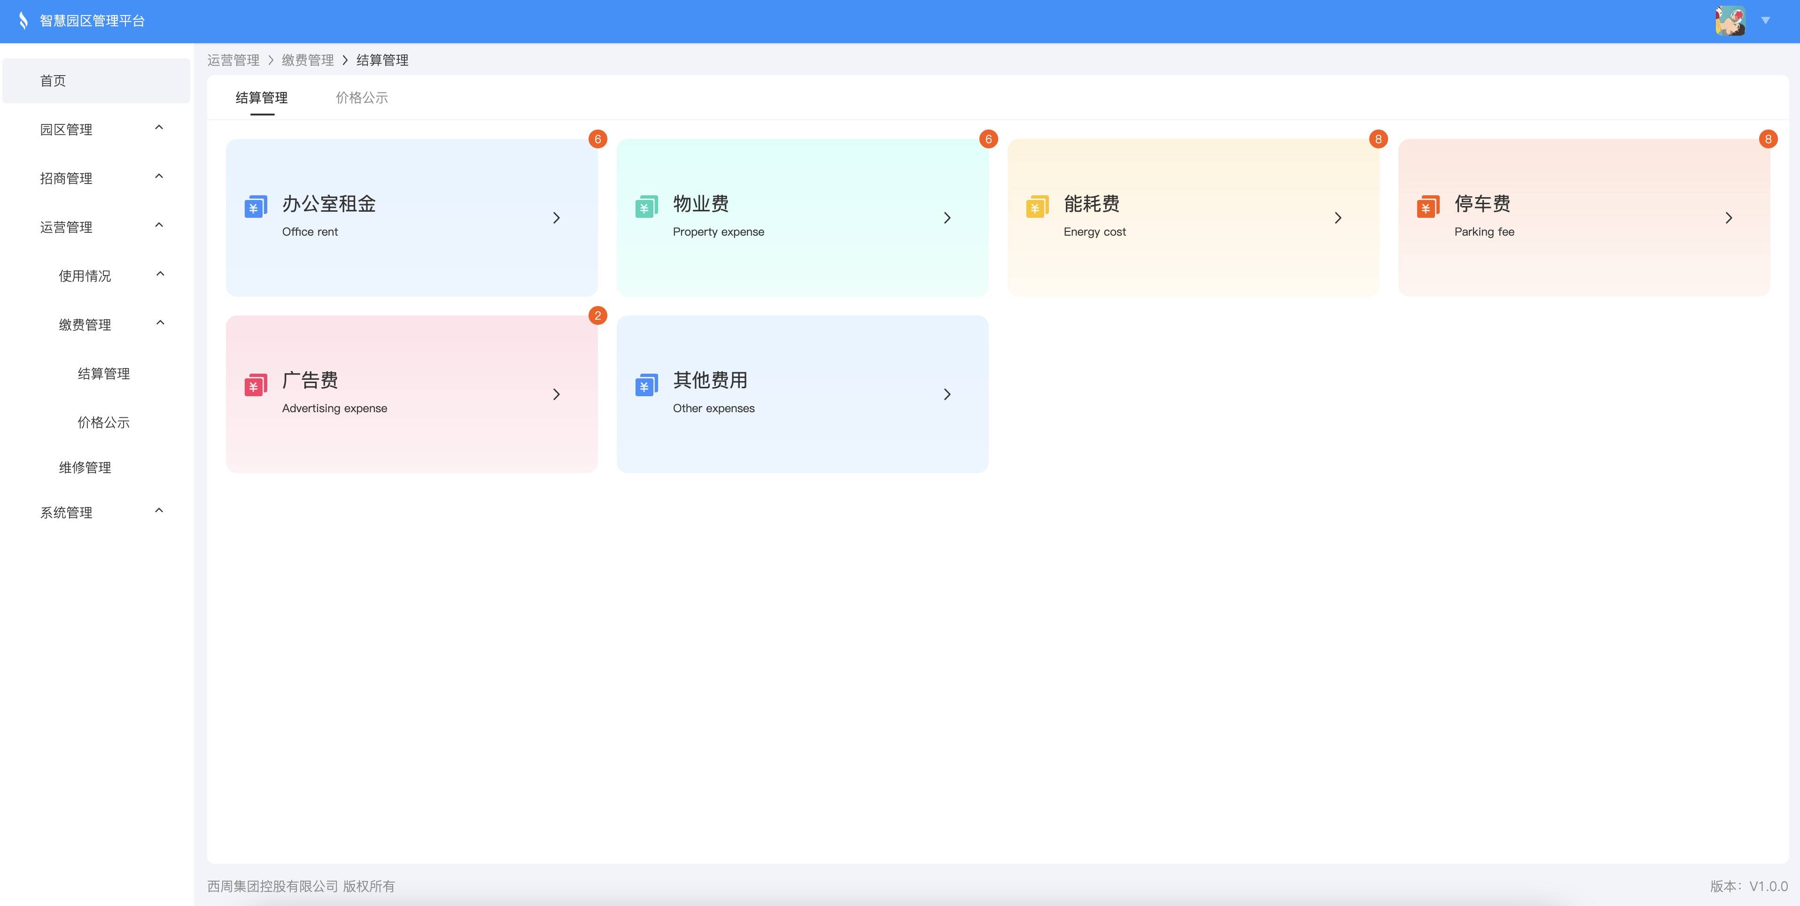The height and width of the screenshot is (906, 1800).
Task: Select the 结算管理 tab
Action: pyautogui.click(x=261, y=98)
